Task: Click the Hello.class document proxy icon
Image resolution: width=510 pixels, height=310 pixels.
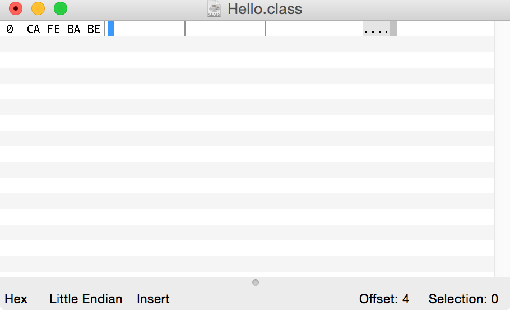Action: [x=214, y=9]
